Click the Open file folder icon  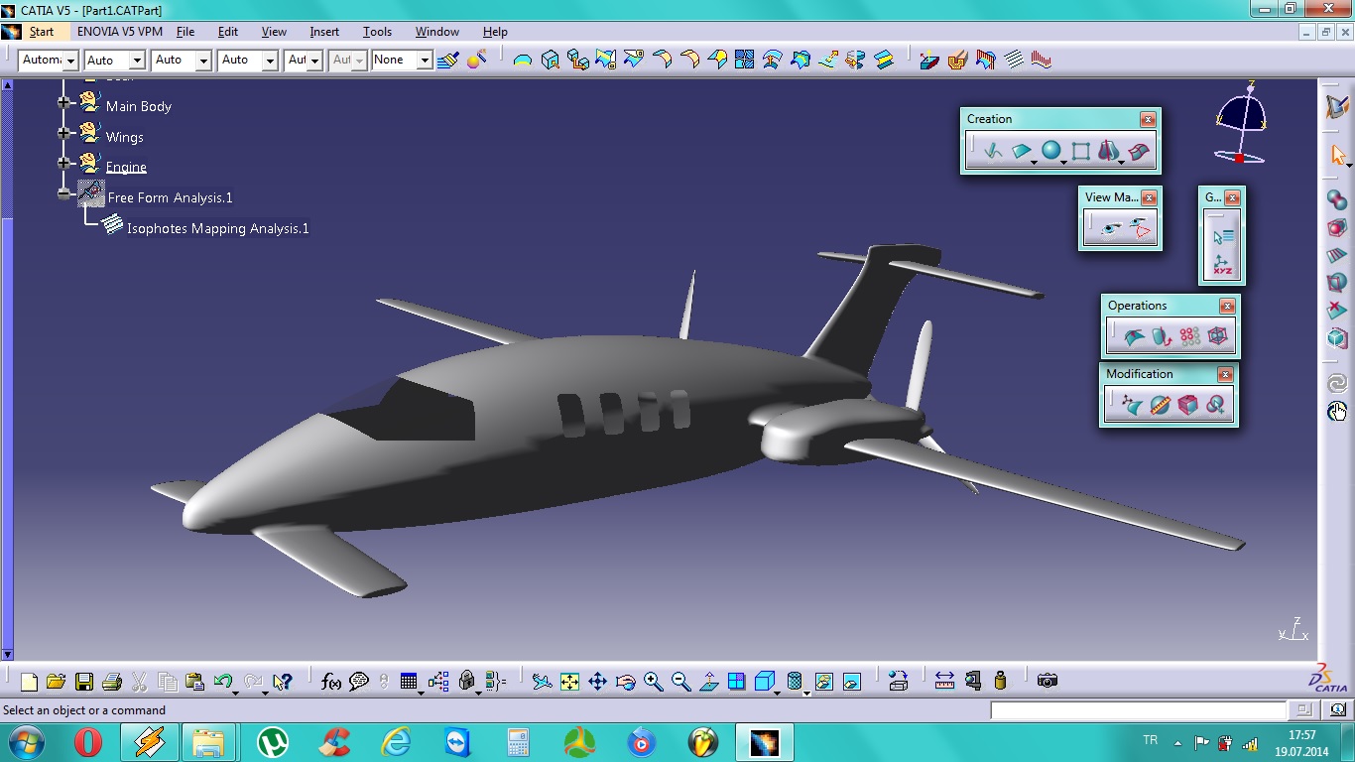click(x=56, y=682)
